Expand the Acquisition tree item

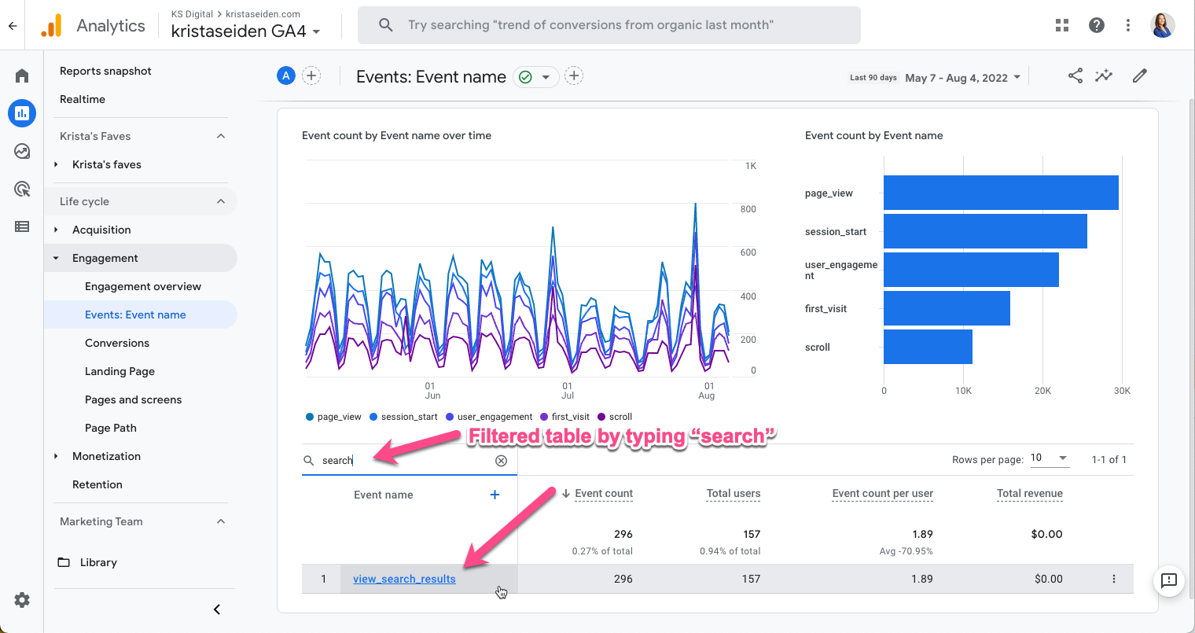(x=56, y=230)
